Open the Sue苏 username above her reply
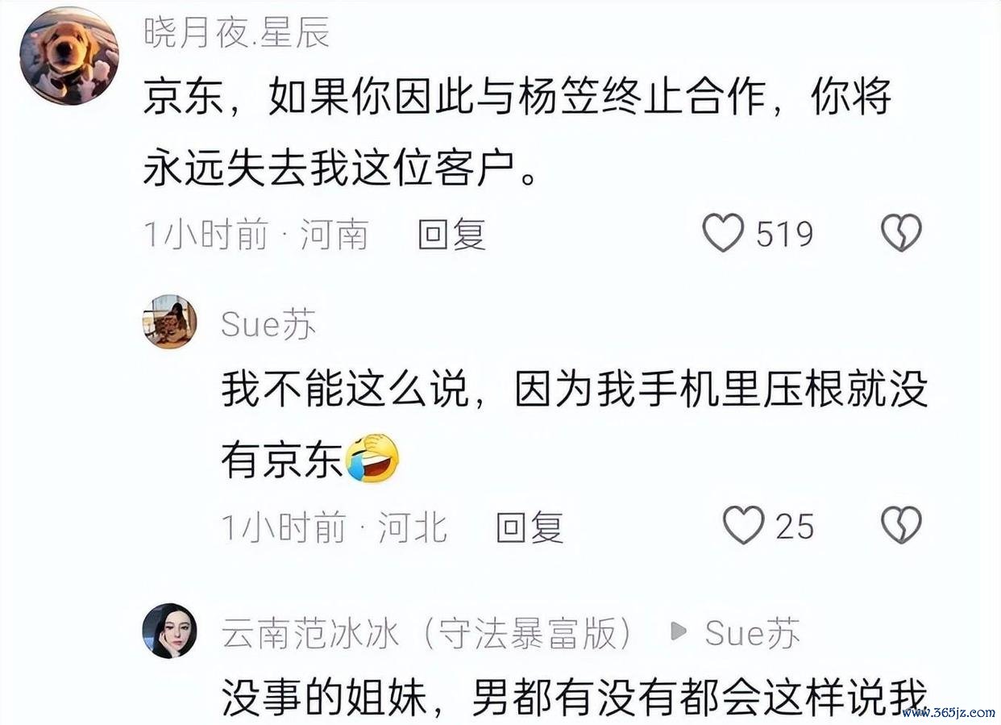1001x725 pixels. pos(269,325)
